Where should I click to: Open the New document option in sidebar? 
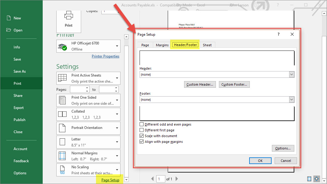(x=17, y=18)
